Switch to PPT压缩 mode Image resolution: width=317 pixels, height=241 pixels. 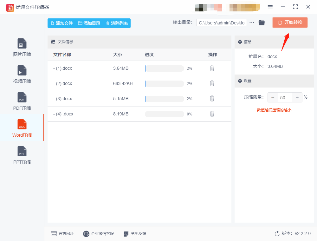tap(22, 155)
